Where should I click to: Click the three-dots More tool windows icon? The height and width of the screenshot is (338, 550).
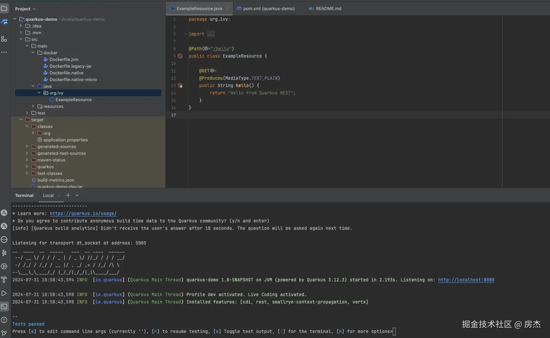pyautogui.click(x=4, y=52)
